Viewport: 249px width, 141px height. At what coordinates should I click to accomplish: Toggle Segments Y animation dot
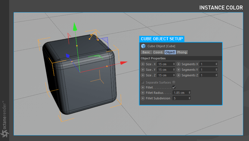click(x=179, y=70)
